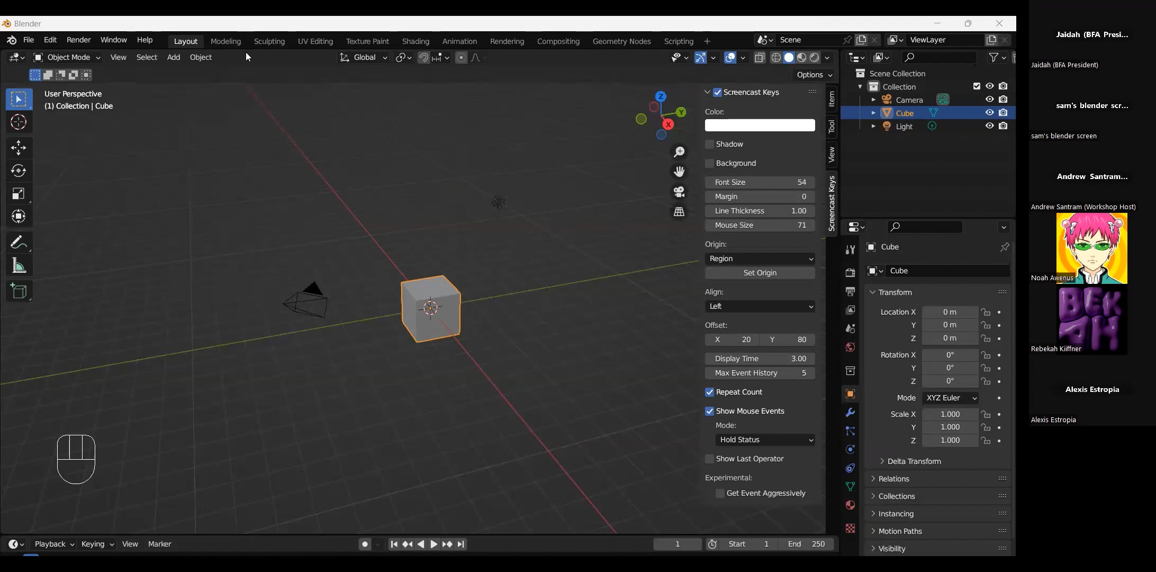Image resolution: width=1156 pixels, height=572 pixels.
Task: Open the viewport Options button
Action: tap(814, 75)
